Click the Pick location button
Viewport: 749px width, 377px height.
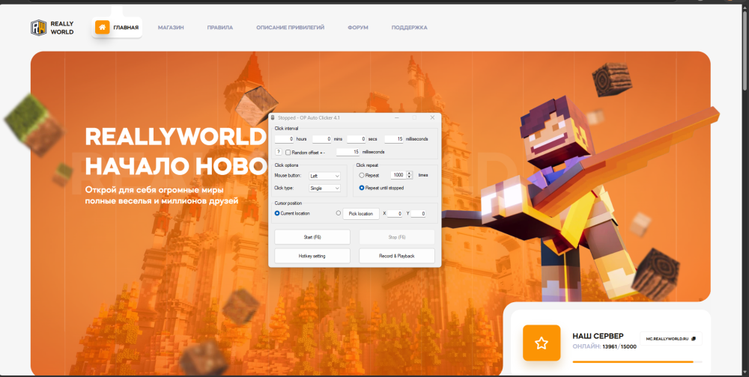pos(361,214)
